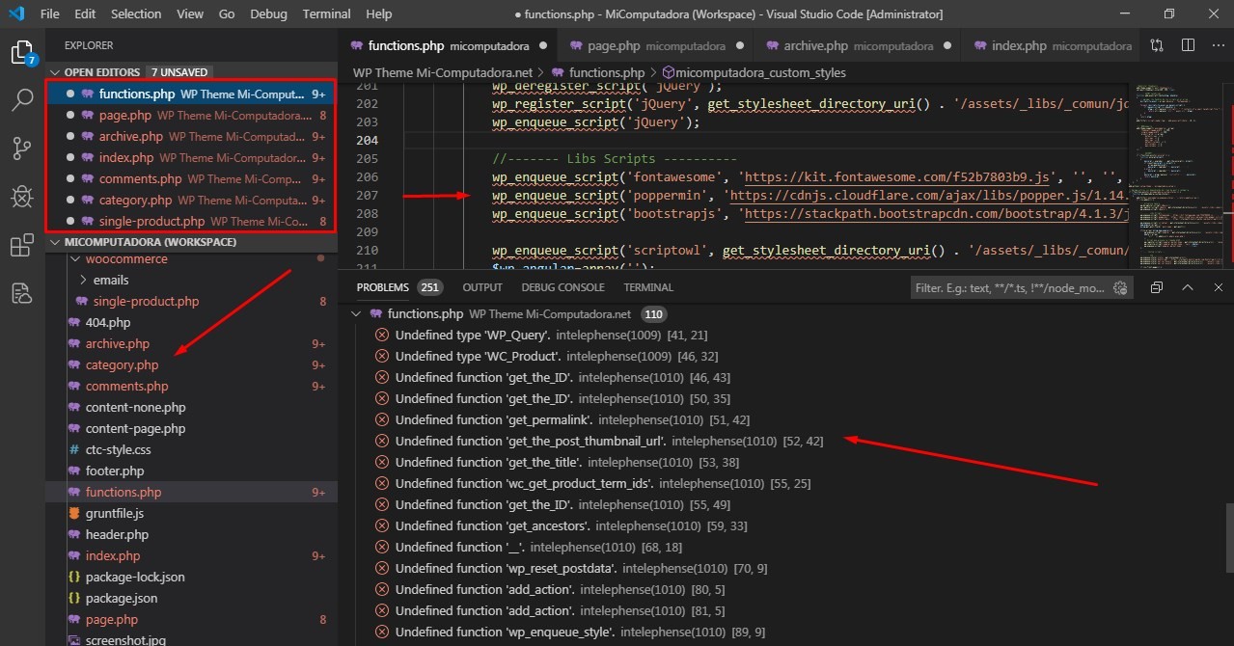
Task: Open category.php in Open Editors list
Action: coord(192,200)
